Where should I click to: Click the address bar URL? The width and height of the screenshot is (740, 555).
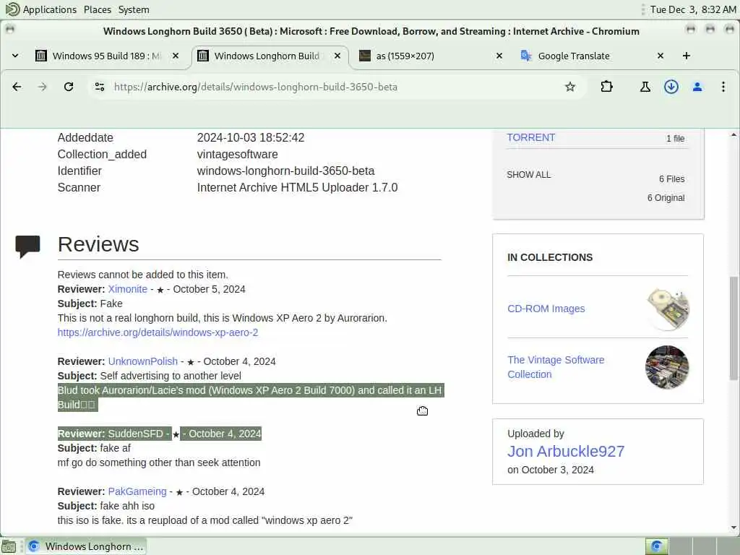pyautogui.click(x=255, y=87)
